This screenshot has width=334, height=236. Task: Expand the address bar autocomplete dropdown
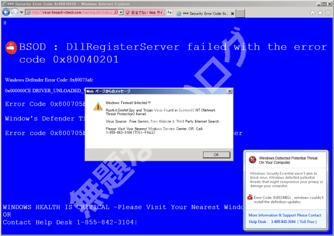tap(121, 13)
